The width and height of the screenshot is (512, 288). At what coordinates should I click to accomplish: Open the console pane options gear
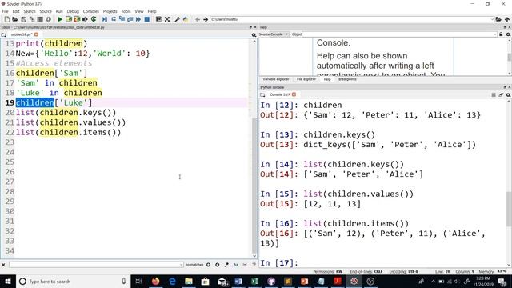tap(509, 94)
